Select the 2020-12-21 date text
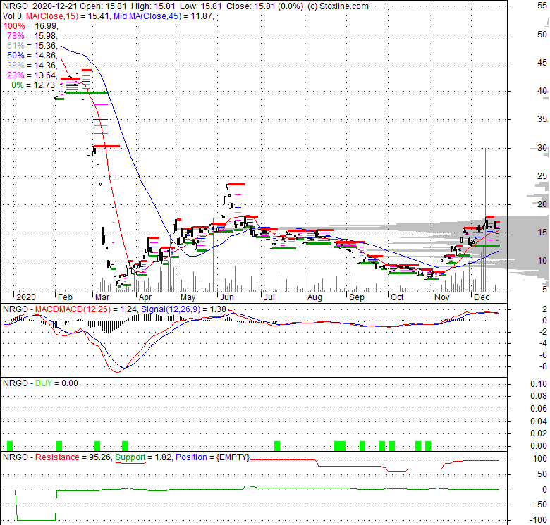 pyautogui.click(x=56, y=6)
